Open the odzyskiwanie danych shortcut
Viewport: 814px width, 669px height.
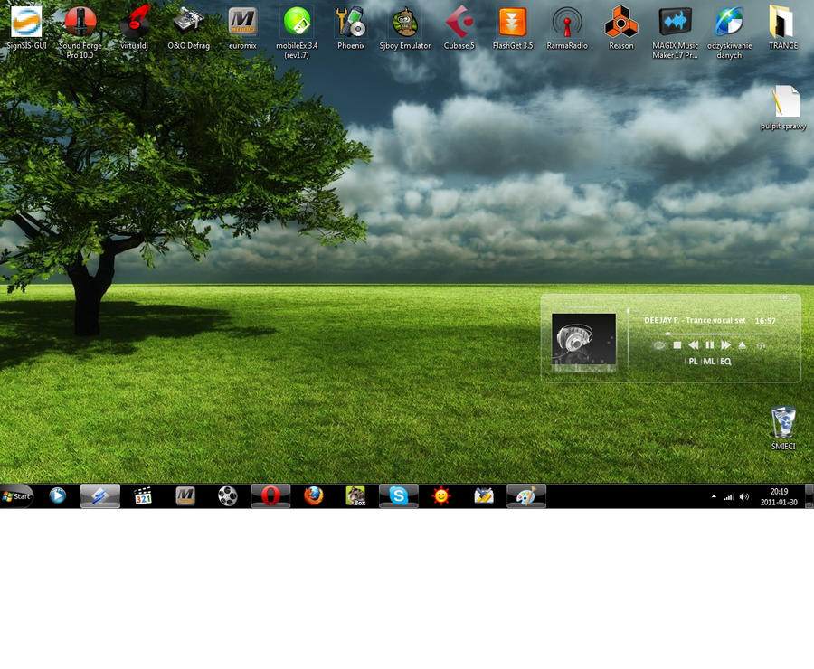tap(729, 33)
